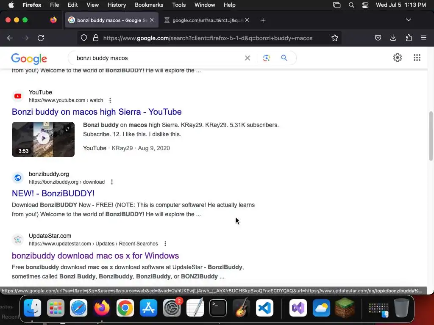Image resolution: width=434 pixels, height=325 pixels.
Task: Open the list all tabs chevron
Action: click(x=408, y=20)
